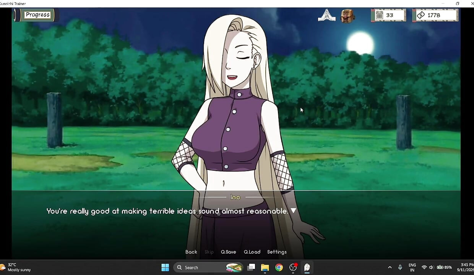Click the map tent icon

point(326,16)
